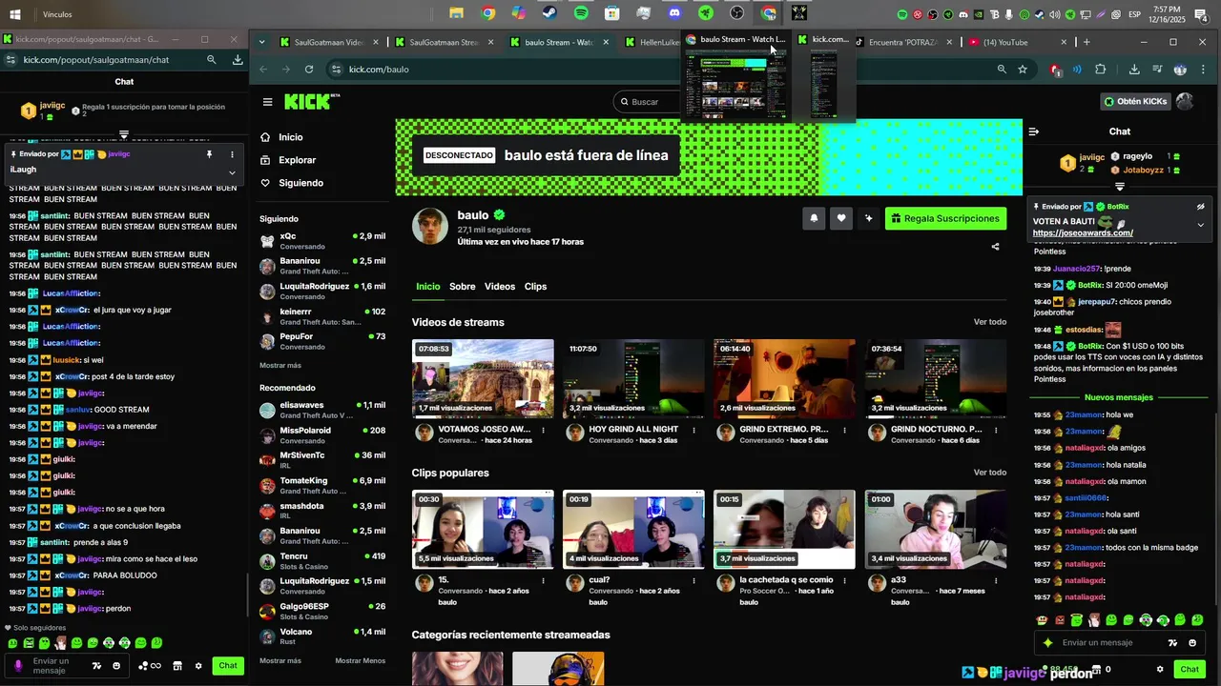Open the Kick hamburger sidebar menu
The image size is (1221, 686).
click(x=267, y=102)
